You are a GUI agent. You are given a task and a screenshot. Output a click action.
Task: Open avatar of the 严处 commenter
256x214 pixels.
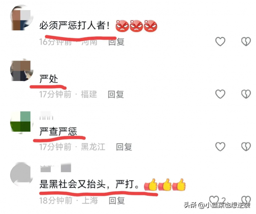click(x=22, y=70)
